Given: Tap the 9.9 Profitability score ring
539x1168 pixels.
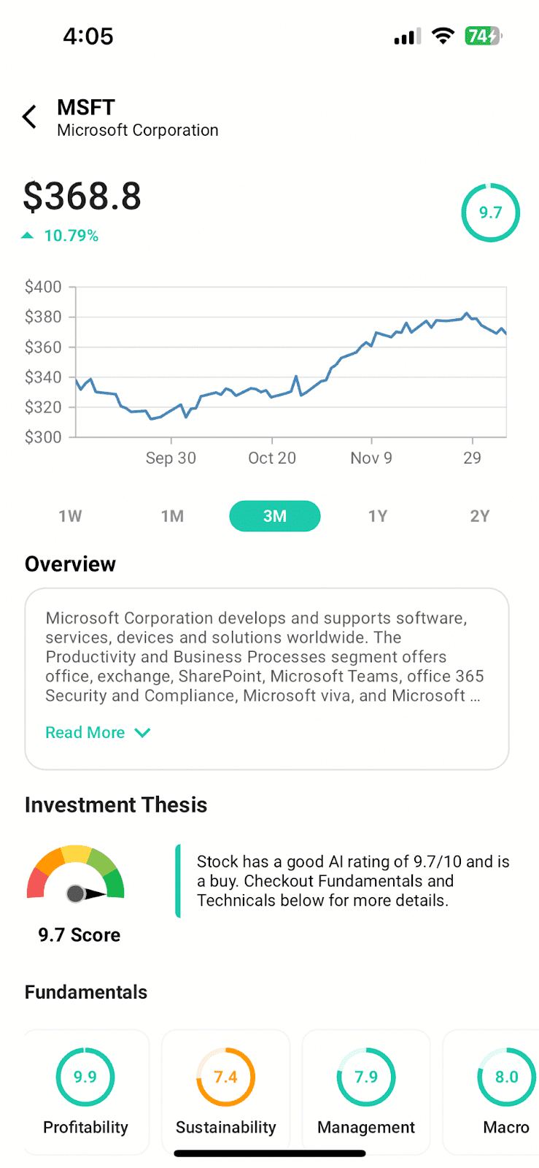Looking at the screenshot, I should pos(85,1077).
